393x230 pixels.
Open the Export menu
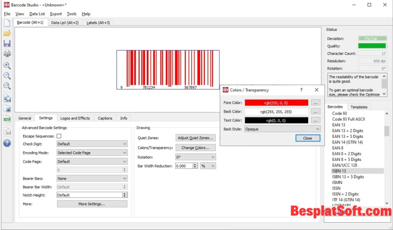(x=56, y=14)
